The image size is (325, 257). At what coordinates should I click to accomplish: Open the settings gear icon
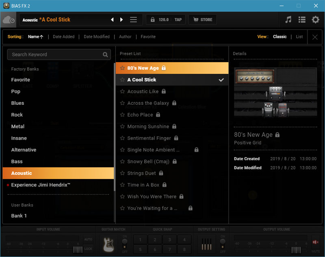[x=316, y=19]
